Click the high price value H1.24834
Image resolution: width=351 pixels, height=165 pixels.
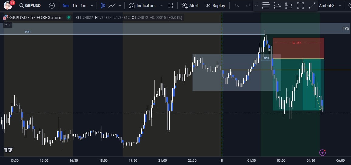pyautogui.click(x=103, y=17)
